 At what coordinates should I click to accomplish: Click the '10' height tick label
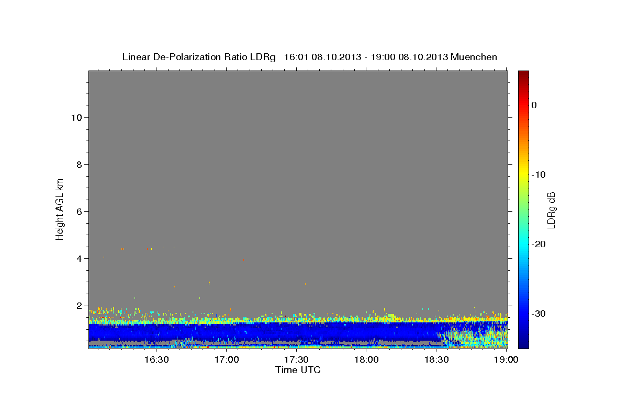point(76,117)
